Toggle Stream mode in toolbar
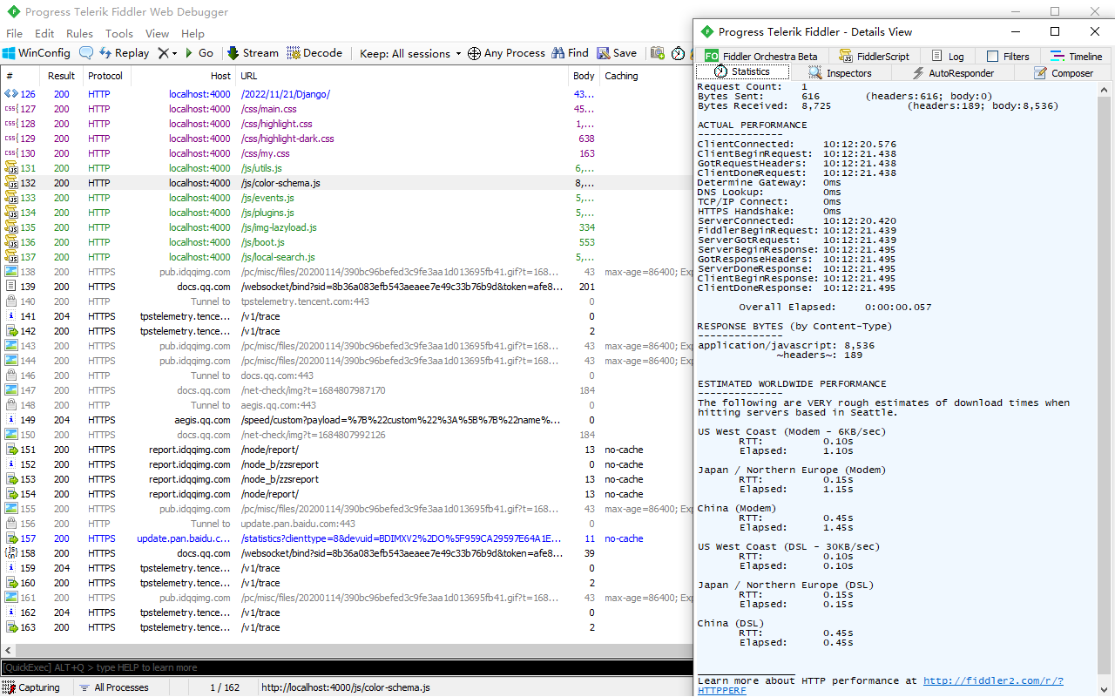Viewport: 1115px width, 697px height. tap(253, 53)
